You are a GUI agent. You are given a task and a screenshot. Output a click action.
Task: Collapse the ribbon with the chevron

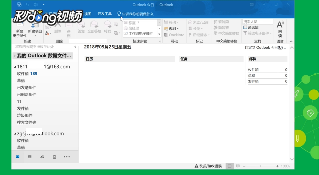coord(291,41)
